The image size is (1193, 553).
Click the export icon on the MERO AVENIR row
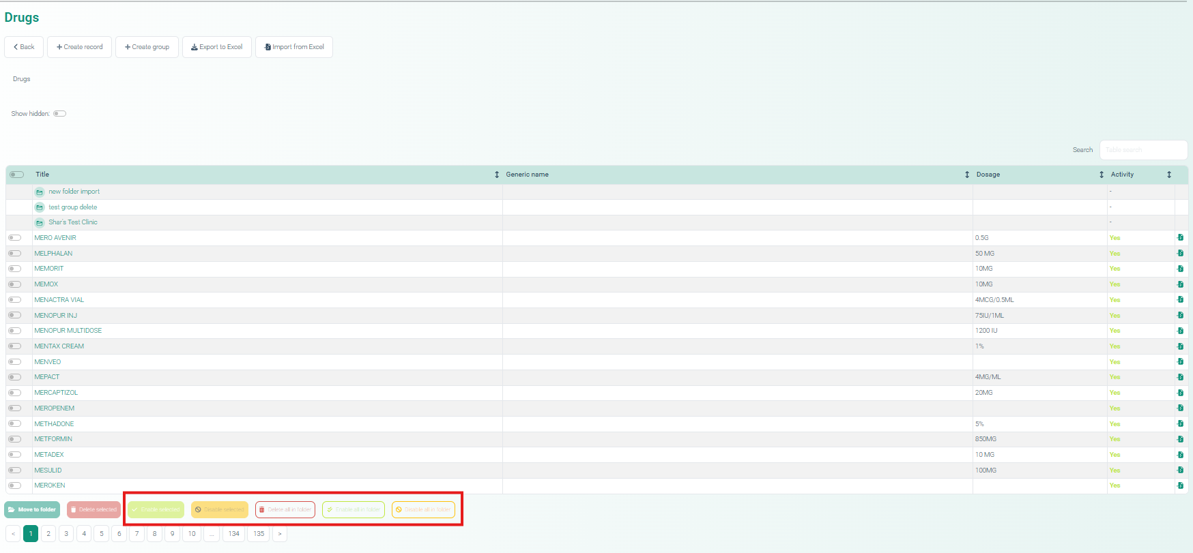(1180, 238)
